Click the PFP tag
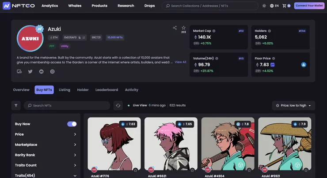This screenshot has height=178, width=327. tap(52, 46)
